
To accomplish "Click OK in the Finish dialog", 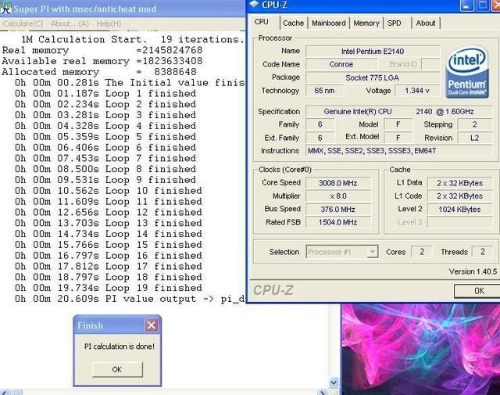I will point(117,369).
